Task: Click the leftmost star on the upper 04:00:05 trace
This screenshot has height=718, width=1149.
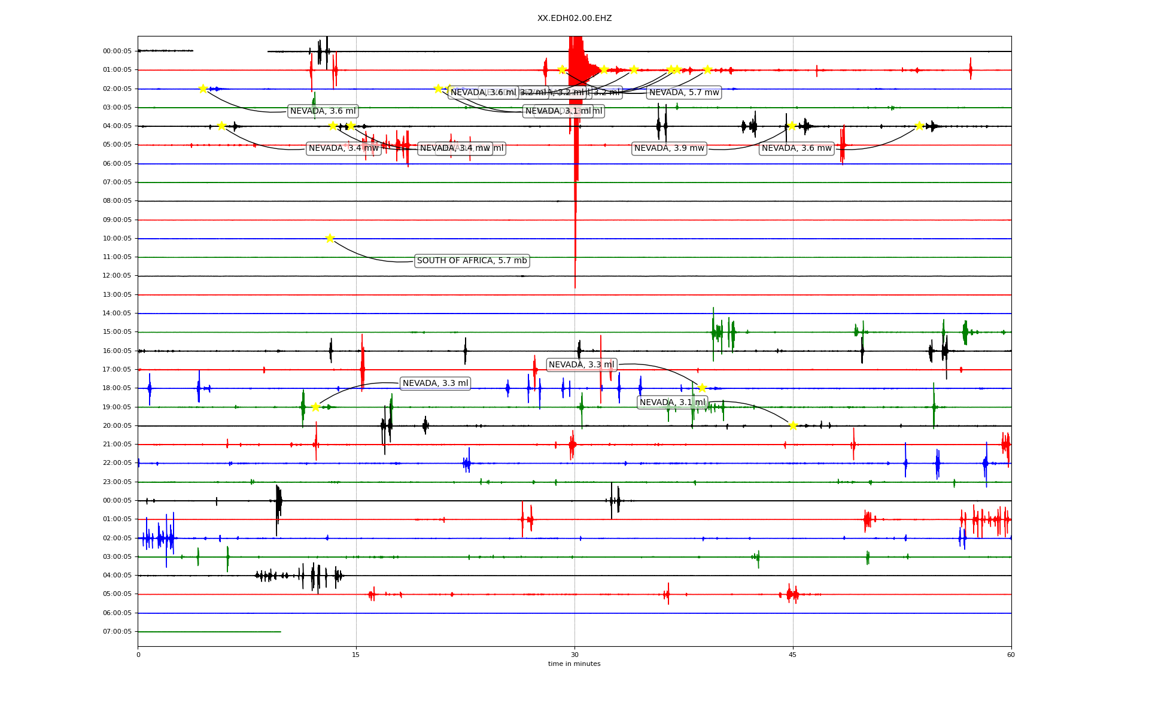Action: click(x=221, y=126)
